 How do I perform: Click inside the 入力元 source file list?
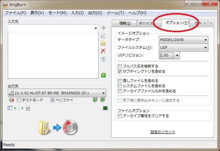53,55
